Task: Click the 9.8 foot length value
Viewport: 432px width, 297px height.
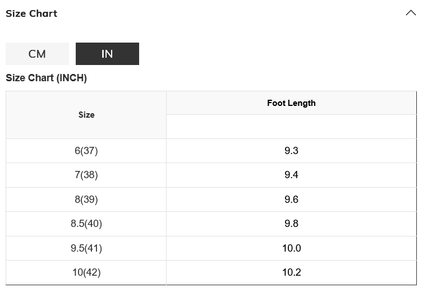Action: (x=291, y=224)
